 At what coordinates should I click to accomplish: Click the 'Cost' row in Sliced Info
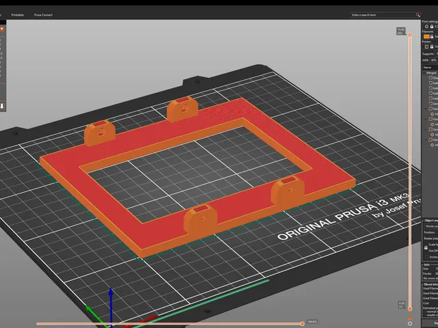[x=430, y=303]
